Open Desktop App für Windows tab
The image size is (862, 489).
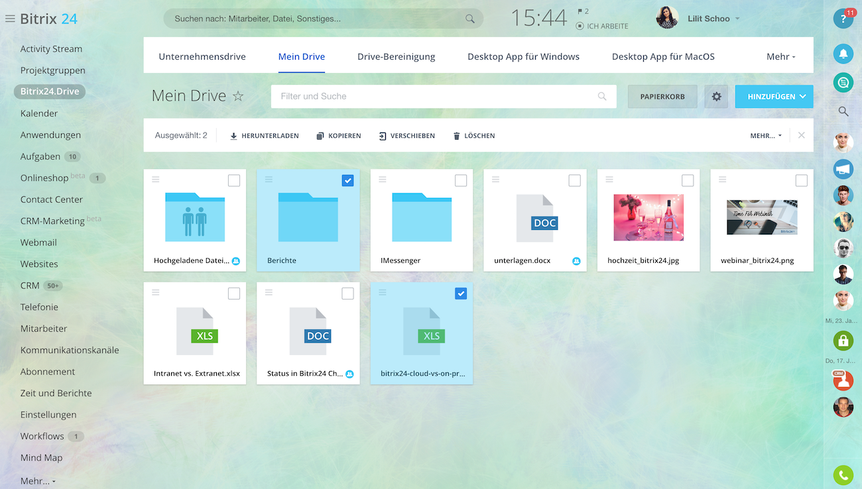click(524, 56)
